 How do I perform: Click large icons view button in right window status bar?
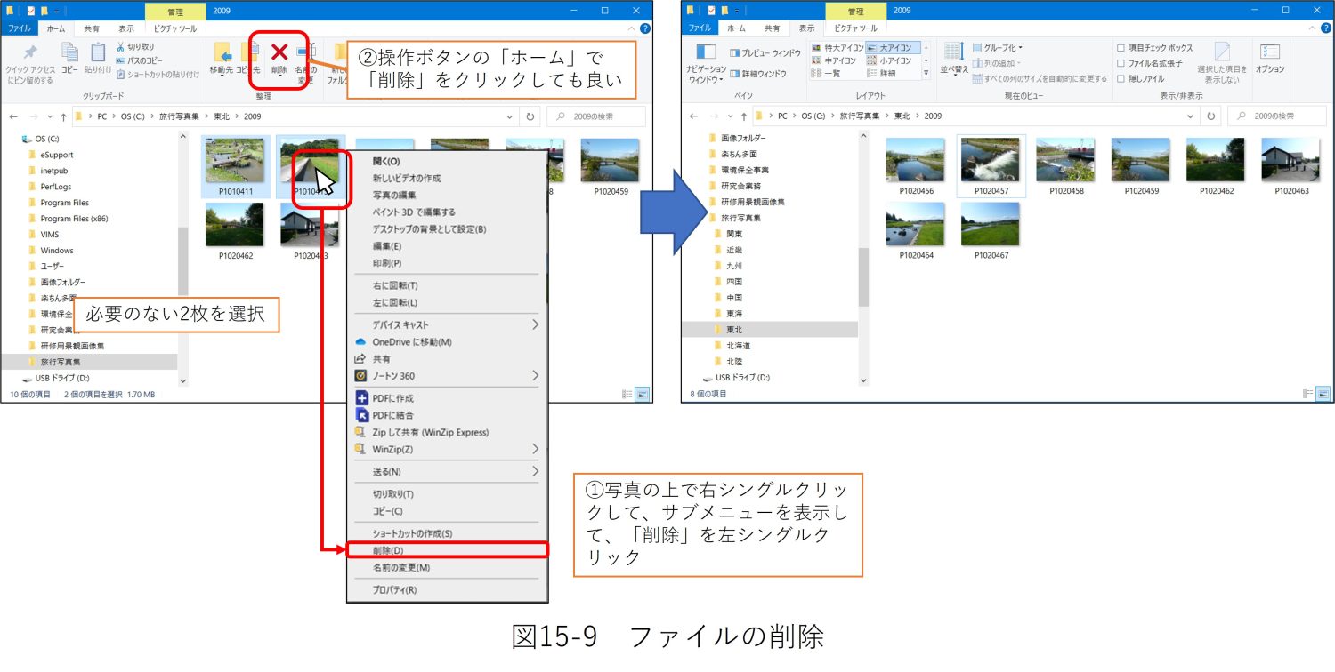pos(1323,394)
